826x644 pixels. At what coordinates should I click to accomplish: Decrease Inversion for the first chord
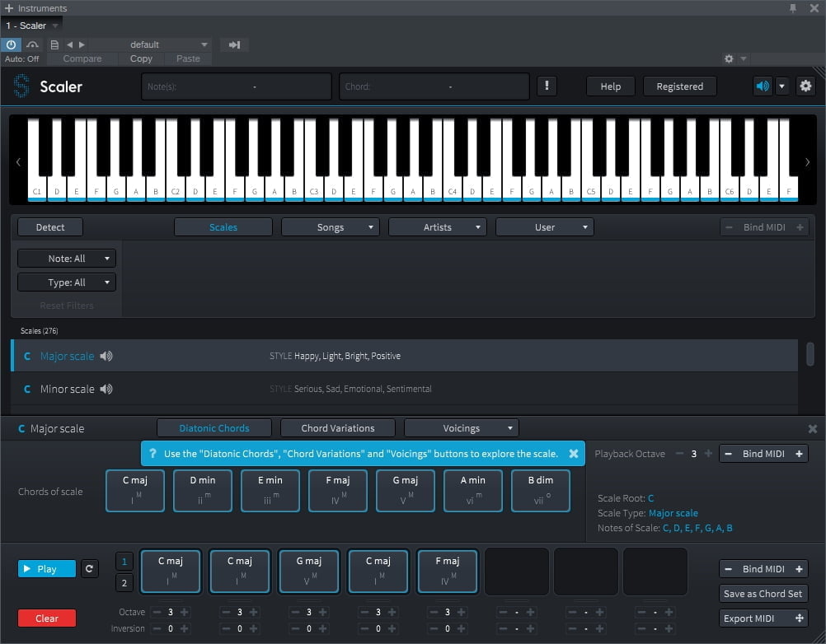coord(157,628)
